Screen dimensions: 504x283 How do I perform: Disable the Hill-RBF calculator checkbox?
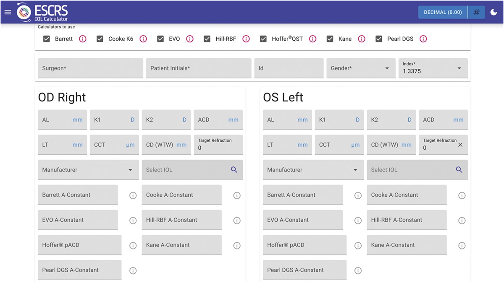click(207, 39)
